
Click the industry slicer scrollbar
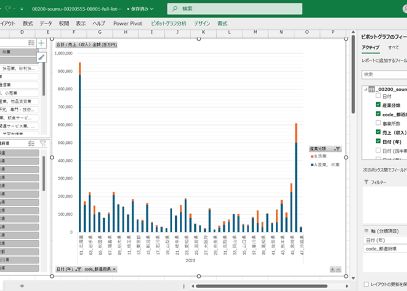click(x=44, y=79)
